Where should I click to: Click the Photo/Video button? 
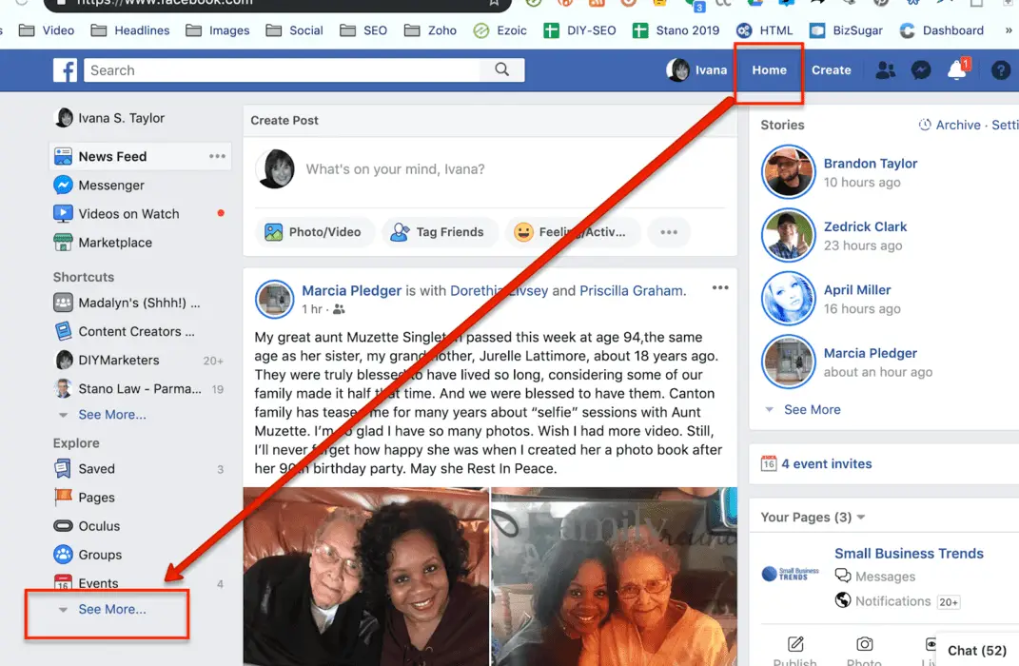[x=313, y=232]
